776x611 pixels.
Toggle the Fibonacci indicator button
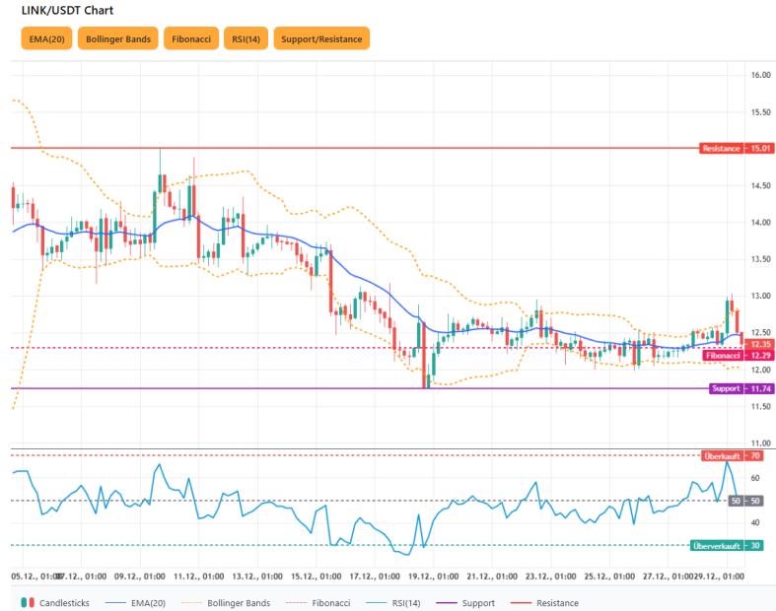coord(190,39)
